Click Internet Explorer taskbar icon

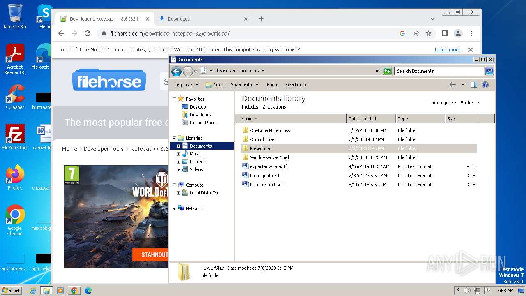click(x=32, y=291)
